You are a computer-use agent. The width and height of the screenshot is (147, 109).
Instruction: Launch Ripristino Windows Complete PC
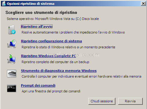coord(48,56)
